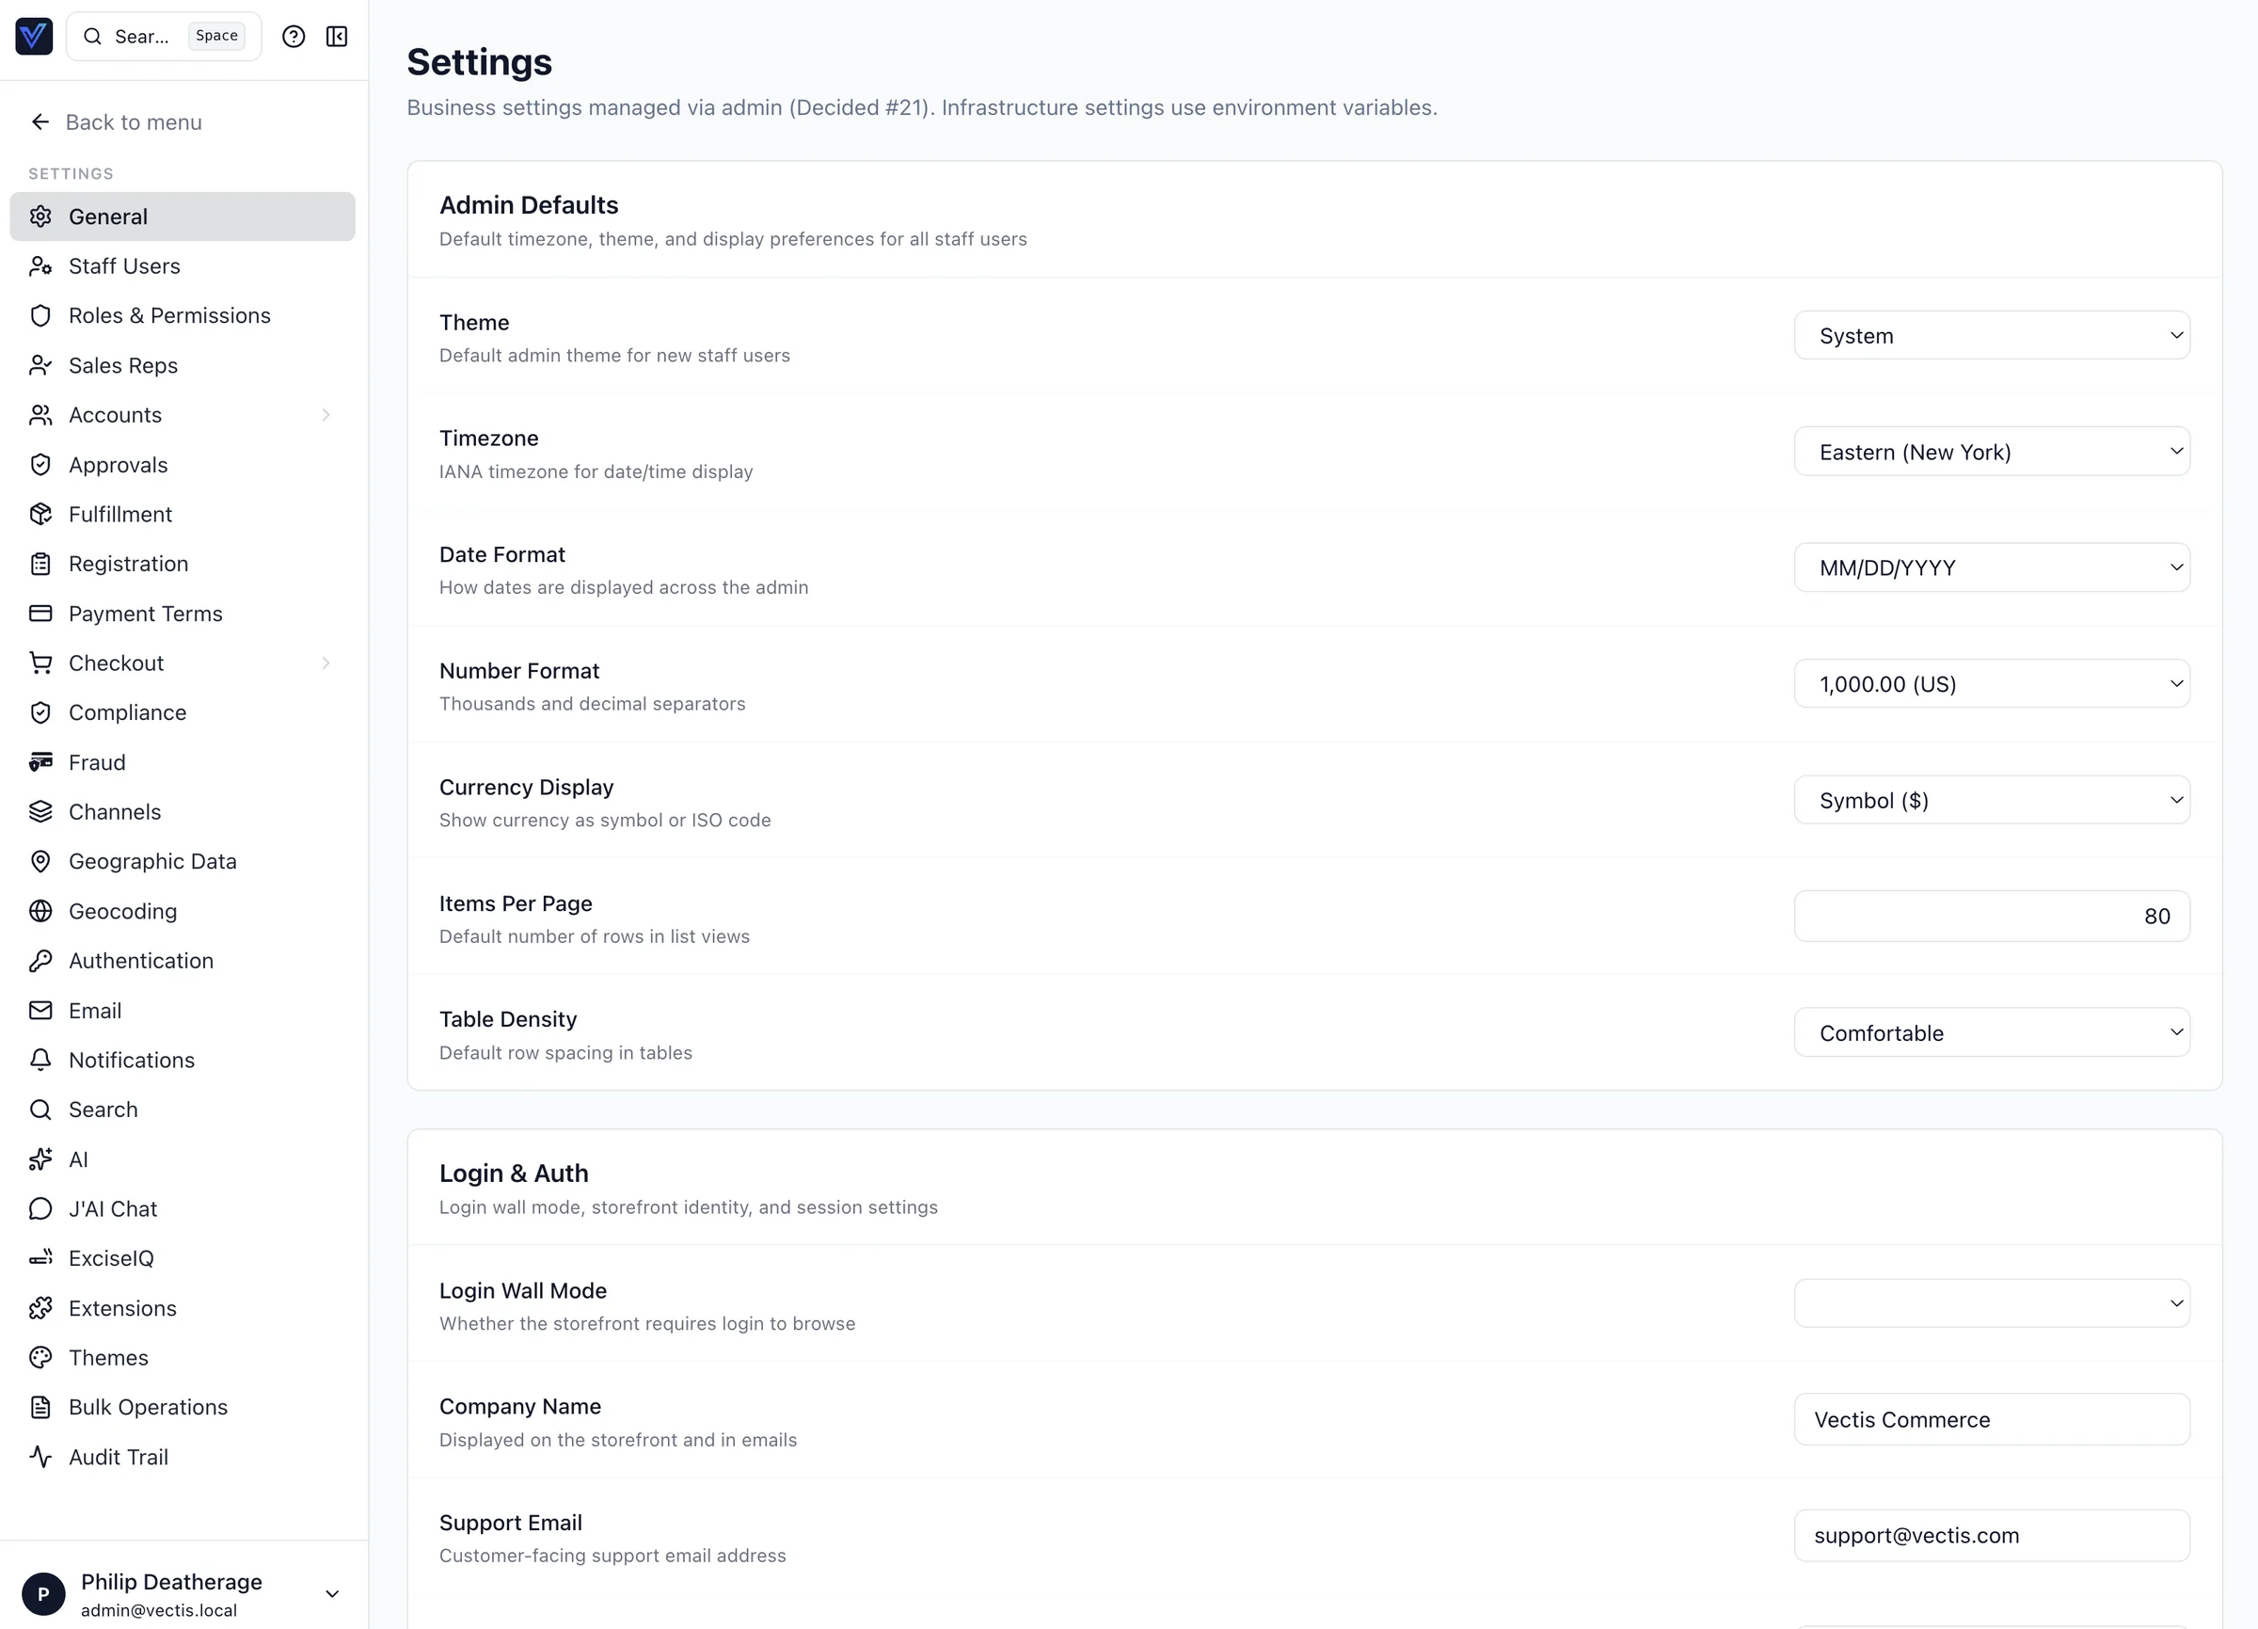Screen dimensions: 2258x1629
Task: Click the Audit Trail activity icon
Action: pos(40,1457)
